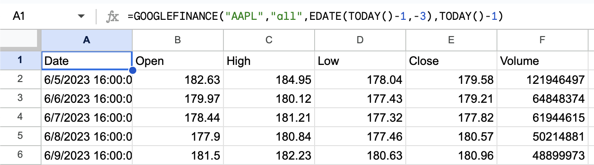Click Low value 177.32
Screen dimensions: 594x165
[360, 118]
